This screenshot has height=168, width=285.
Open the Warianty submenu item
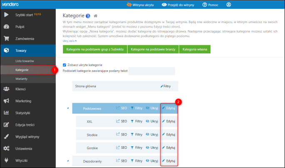coord(21,79)
